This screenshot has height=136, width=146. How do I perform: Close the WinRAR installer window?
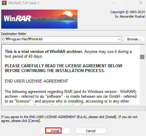pyautogui.click(x=141, y=3)
